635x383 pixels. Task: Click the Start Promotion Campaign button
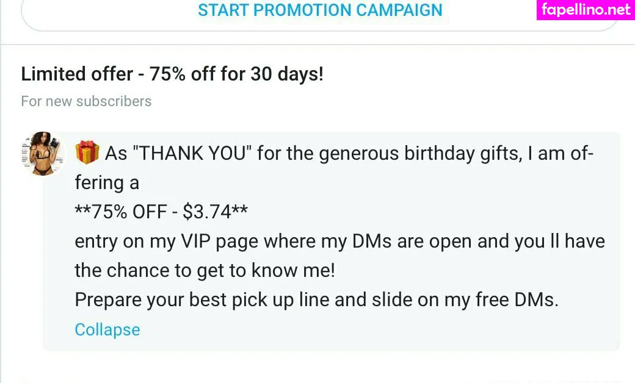click(x=320, y=11)
